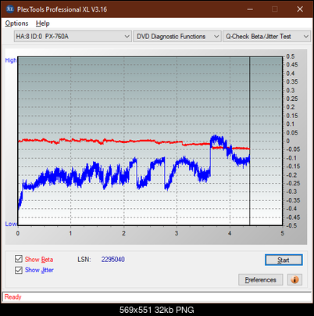
Task: Close the PlexTools Professional window
Action: (300, 9)
